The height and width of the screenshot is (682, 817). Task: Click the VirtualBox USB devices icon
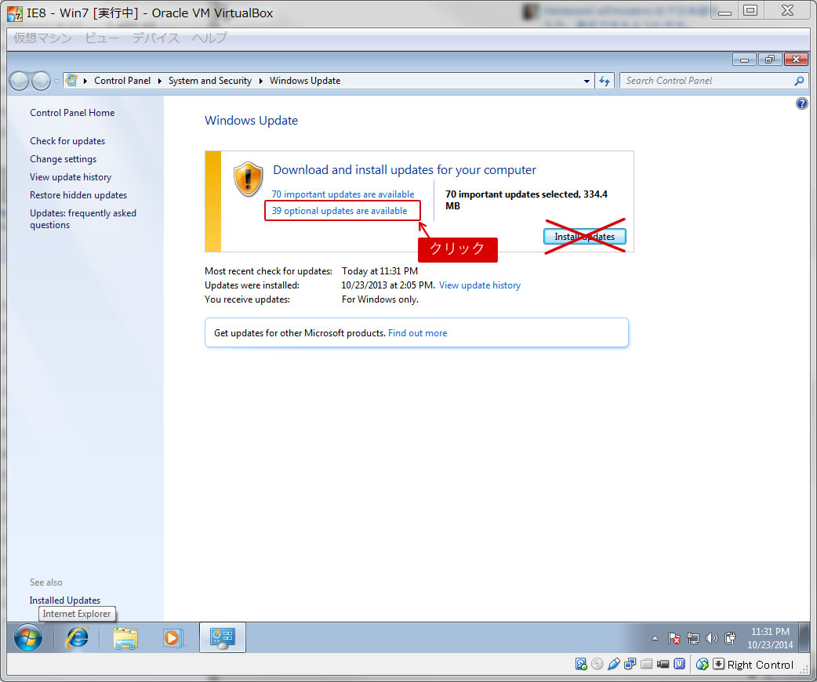(614, 664)
